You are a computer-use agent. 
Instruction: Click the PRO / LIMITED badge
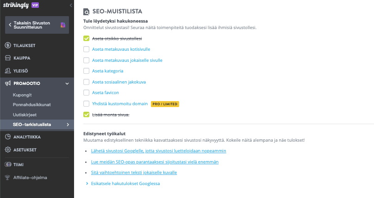pyautogui.click(x=165, y=104)
